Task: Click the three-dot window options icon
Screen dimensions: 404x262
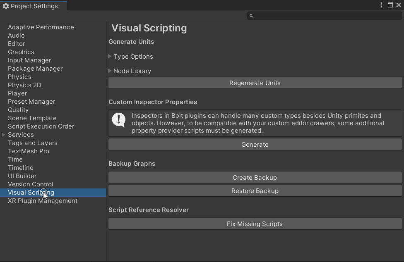Action: point(381,5)
